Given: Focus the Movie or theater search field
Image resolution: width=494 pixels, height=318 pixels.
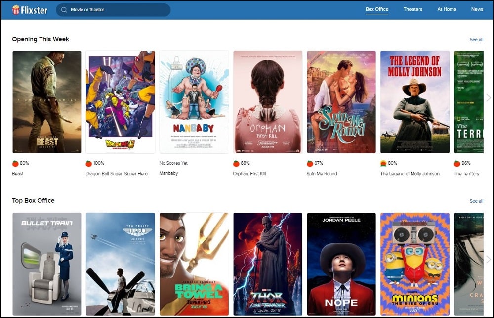Looking at the screenshot, I should pos(113,10).
